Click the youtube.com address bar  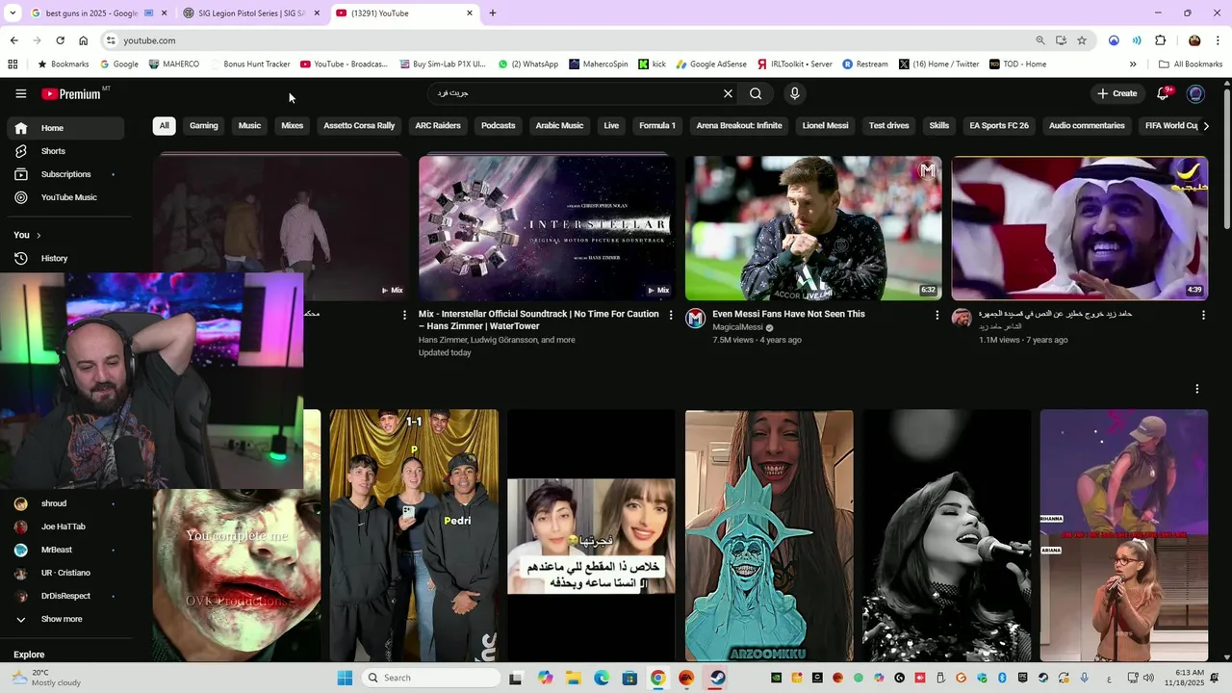tap(568, 40)
